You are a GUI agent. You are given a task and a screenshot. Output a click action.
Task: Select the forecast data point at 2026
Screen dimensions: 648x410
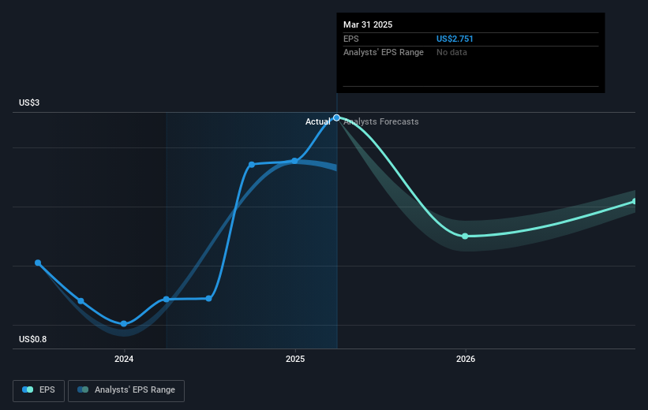pos(465,237)
